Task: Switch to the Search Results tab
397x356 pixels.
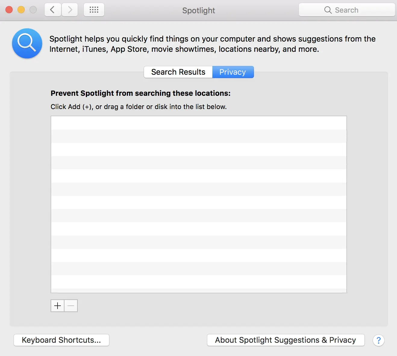Action: point(178,72)
